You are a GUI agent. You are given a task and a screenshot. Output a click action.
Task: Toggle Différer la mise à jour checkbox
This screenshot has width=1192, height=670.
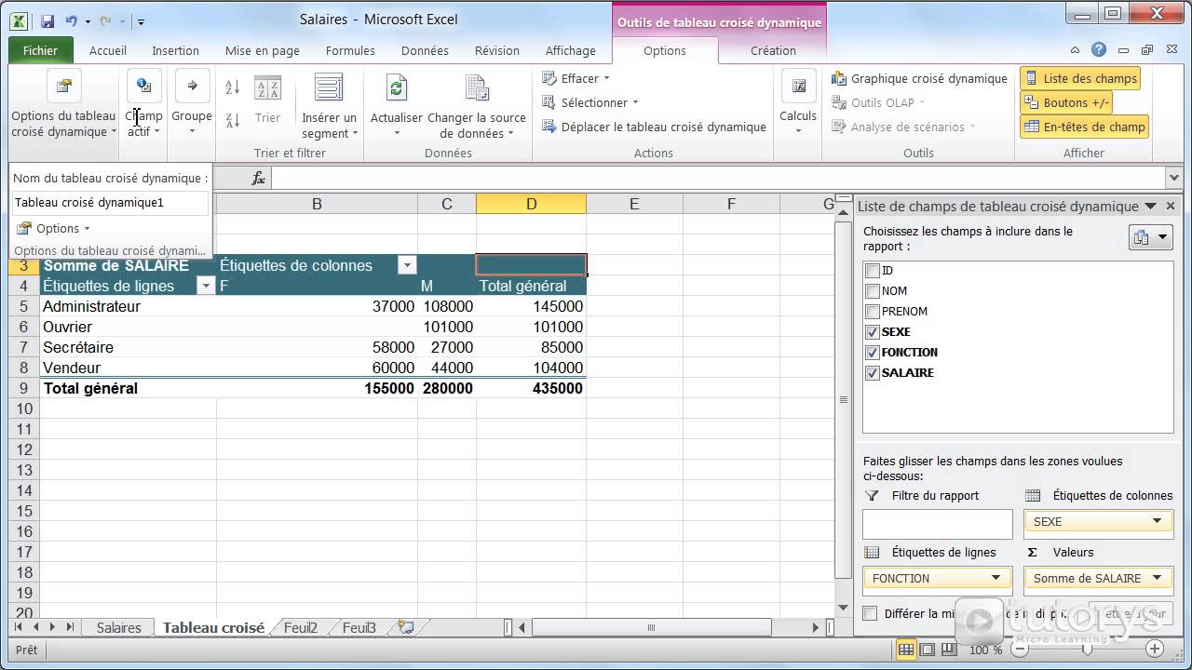pyautogui.click(x=870, y=613)
